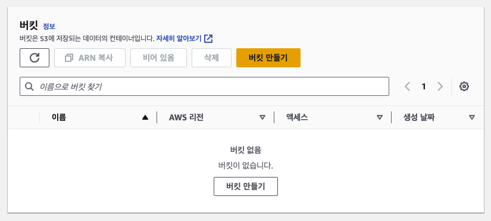Screen dimensions: 491x221
Task: Sort by 생성 날짜 using its triangle arrow
Action: [x=472, y=117]
